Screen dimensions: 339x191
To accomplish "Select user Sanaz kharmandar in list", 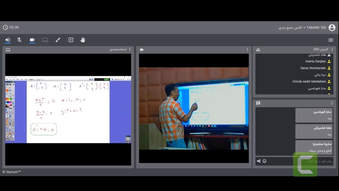I will (x=313, y=68).
